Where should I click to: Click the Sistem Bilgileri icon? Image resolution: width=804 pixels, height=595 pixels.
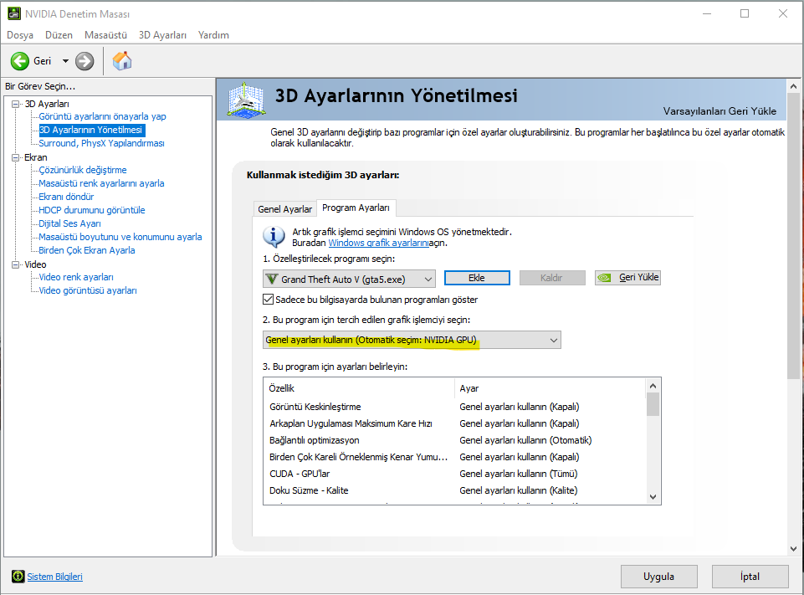pyautogui.click(x=18, y=577)
